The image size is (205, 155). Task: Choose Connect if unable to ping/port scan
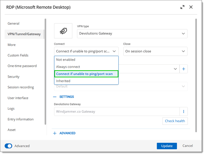86,74
